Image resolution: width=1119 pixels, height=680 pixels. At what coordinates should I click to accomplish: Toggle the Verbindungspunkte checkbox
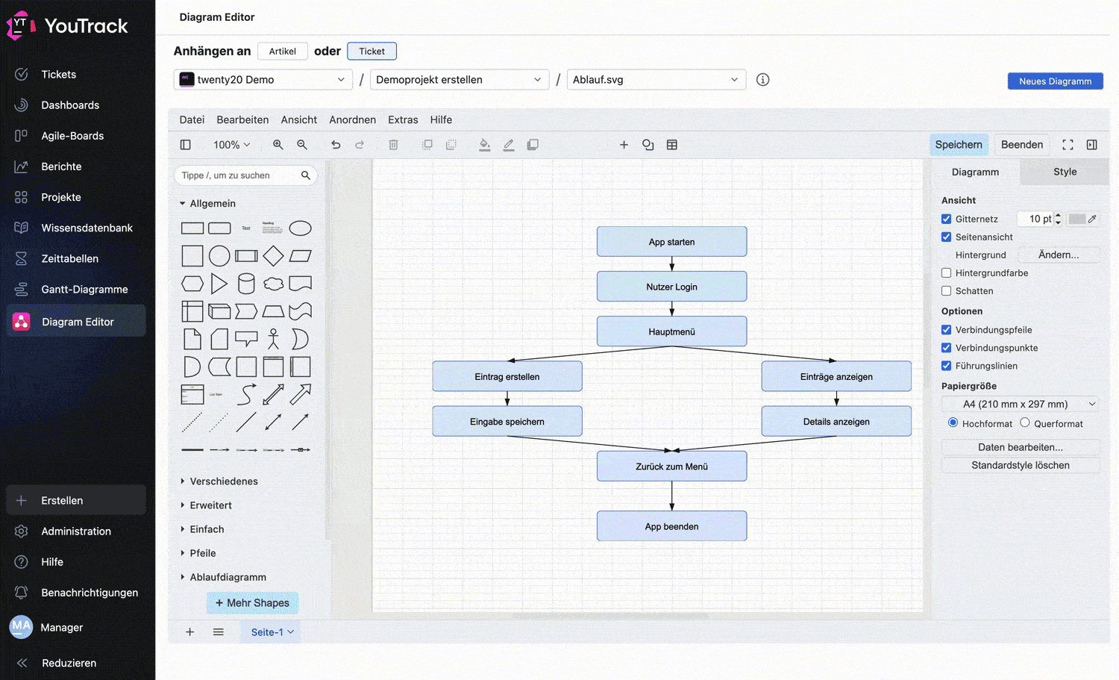[946, 348]
